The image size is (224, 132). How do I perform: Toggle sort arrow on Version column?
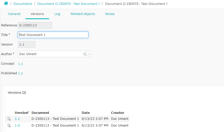coord(28,112)
